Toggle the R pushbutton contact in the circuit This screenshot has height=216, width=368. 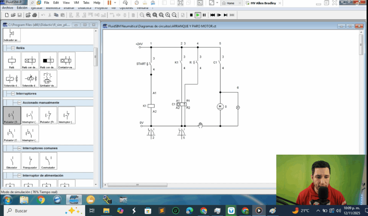[x=196, y=62]
